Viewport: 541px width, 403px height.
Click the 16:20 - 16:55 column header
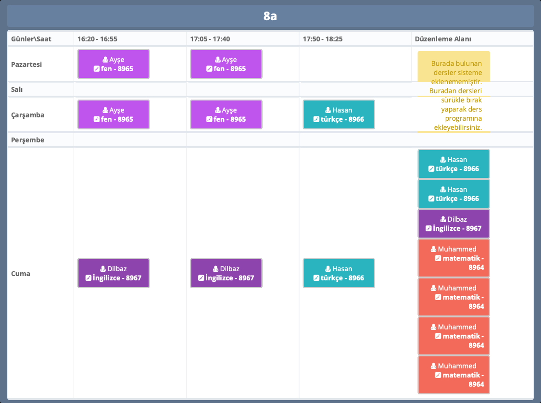point(97,39)
